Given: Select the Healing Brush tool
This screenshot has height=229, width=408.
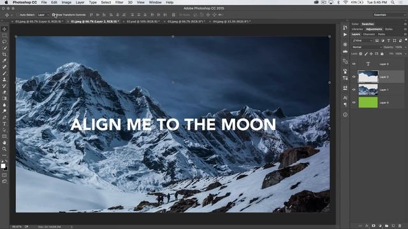Looking at the screenshot, I should tap(4, 67).
